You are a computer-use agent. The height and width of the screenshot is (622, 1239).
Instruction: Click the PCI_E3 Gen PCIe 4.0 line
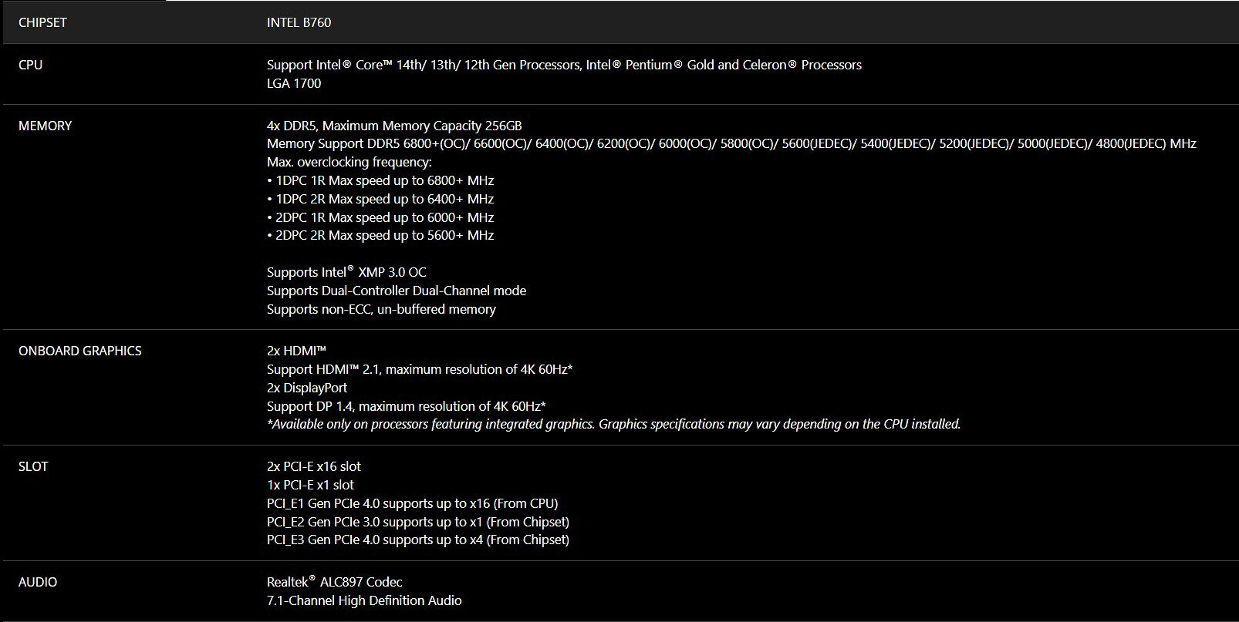pyautogui.click(x=418, y=540)
